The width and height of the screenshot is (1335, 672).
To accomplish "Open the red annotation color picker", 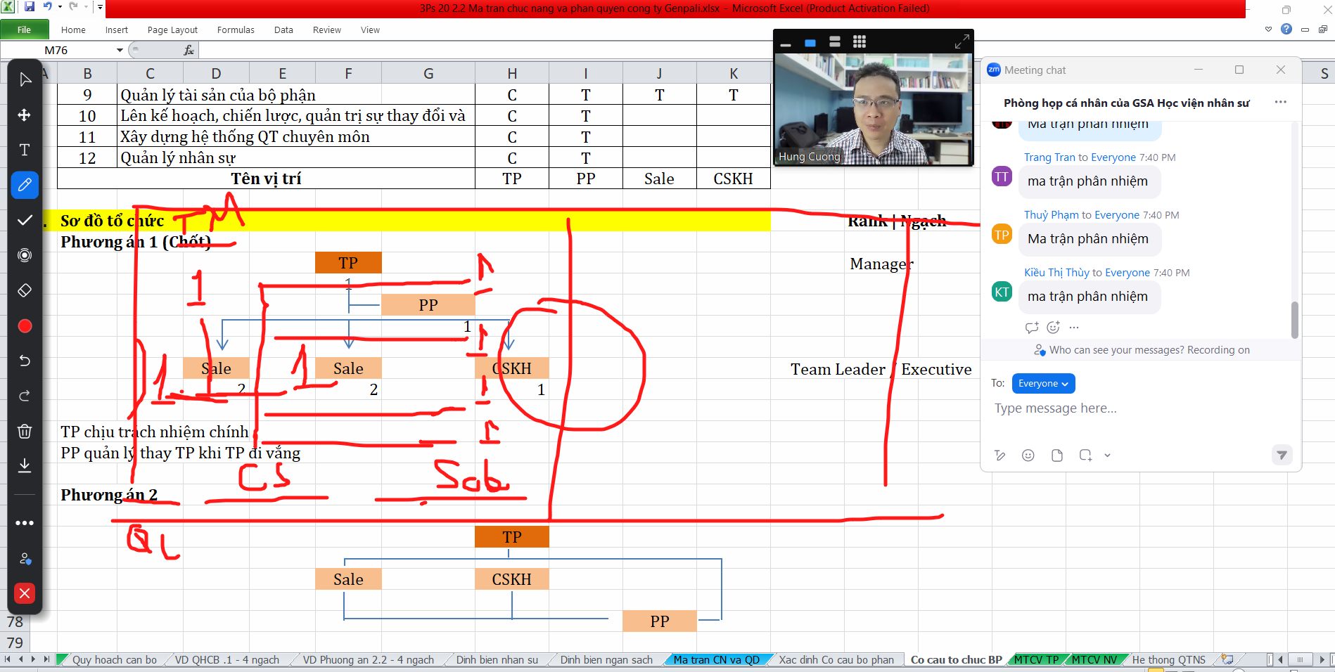I will coord(25,326).
